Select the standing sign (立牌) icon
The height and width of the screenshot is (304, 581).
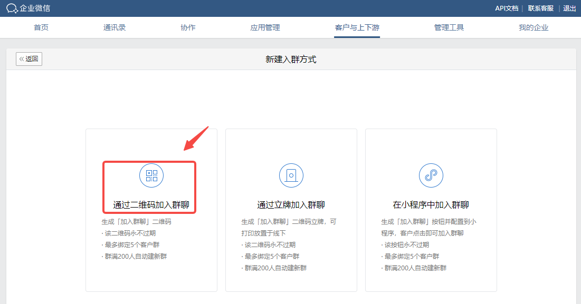click(x=291, y=175)
